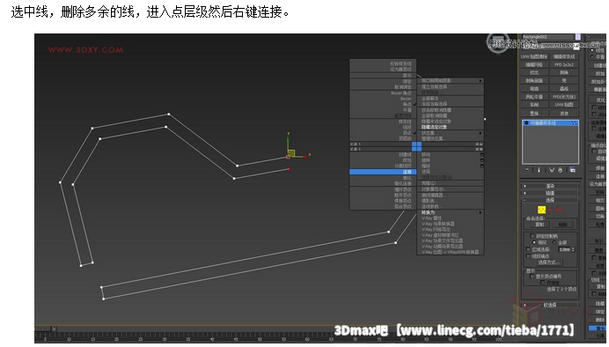Open settings box beside 旋转 menu entry
The image size is (609, 347).
[x=482, y=160]
